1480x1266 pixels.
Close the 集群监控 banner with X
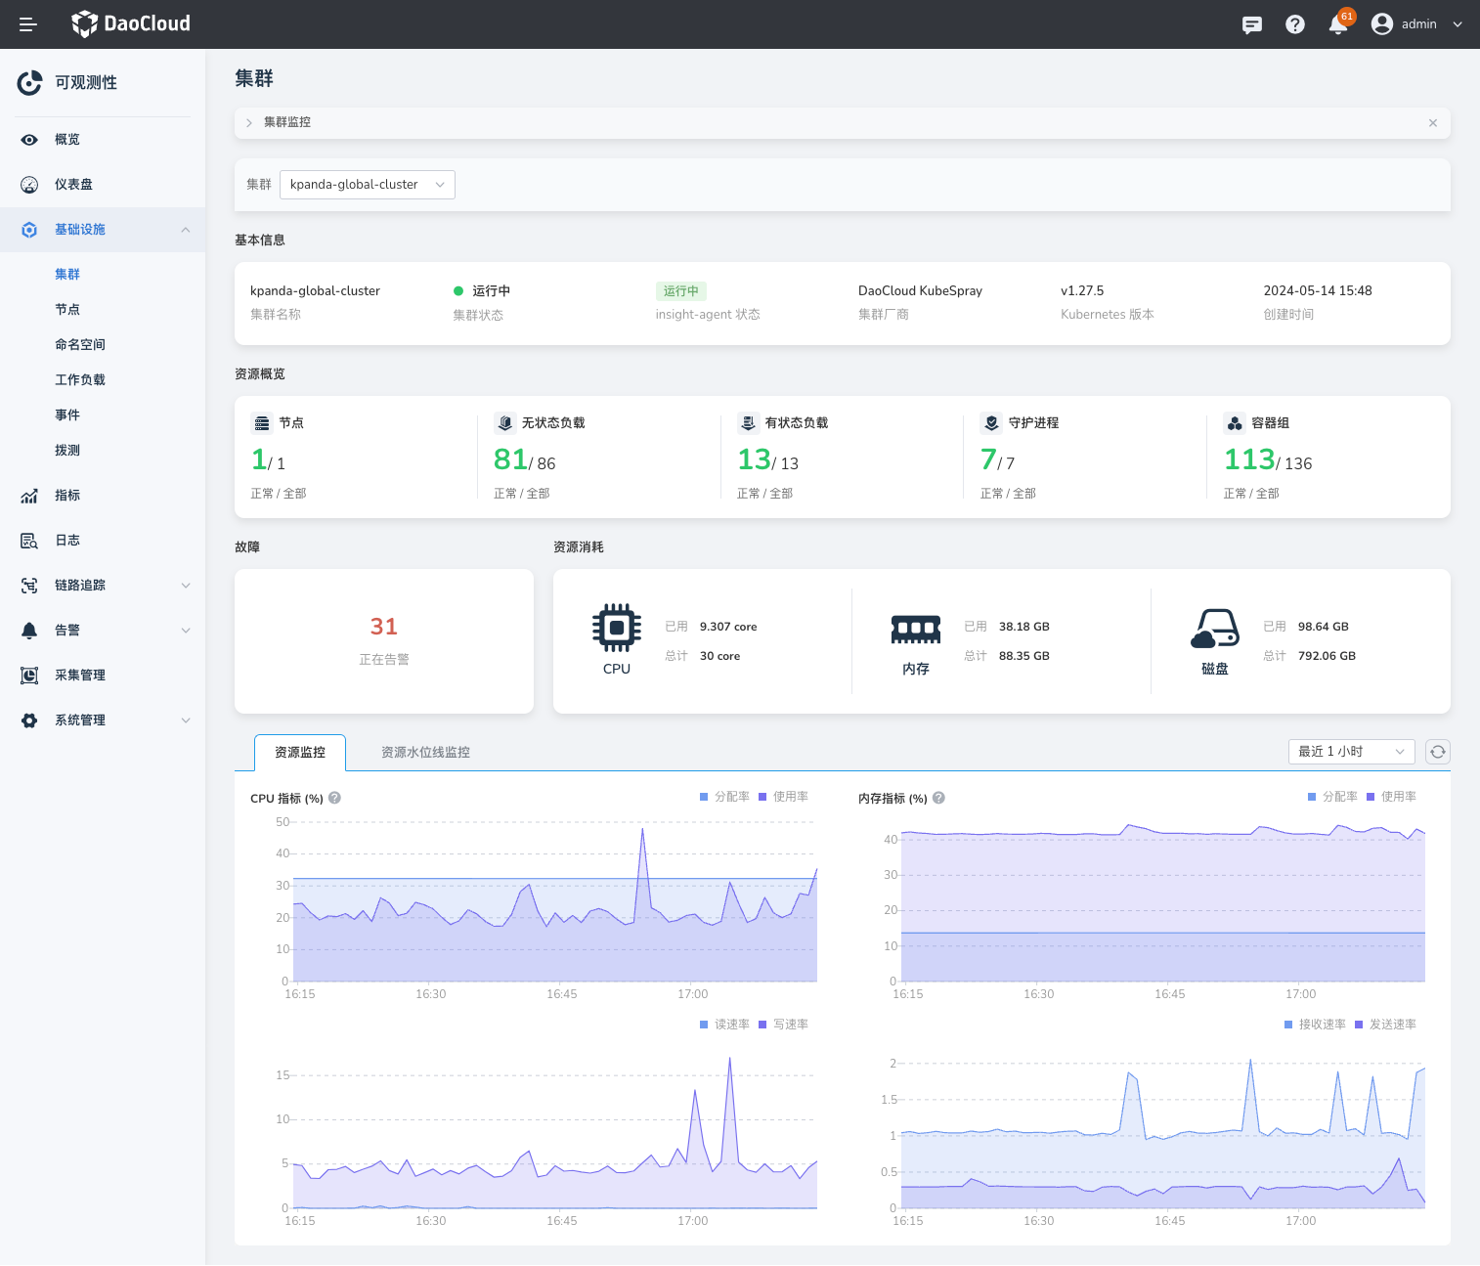(1432, 123)
